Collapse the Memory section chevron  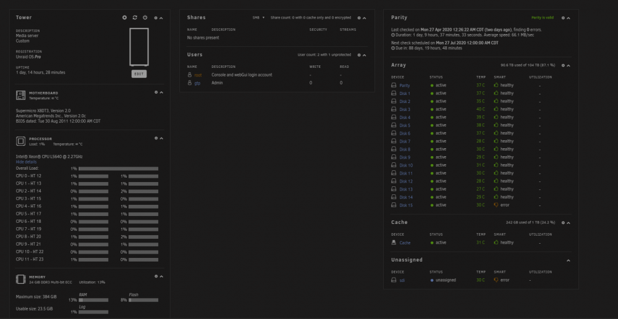pos(161,276)
